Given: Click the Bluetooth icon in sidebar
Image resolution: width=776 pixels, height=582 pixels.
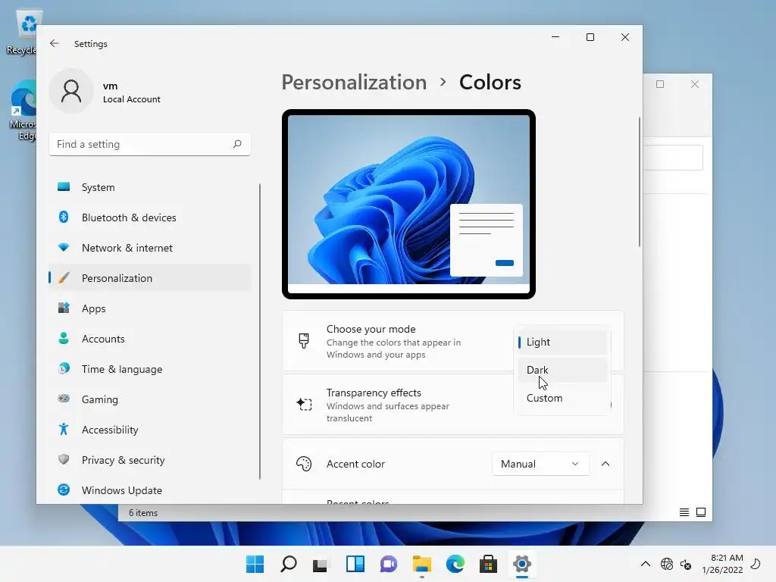Looking at the screenshot, I should (x=64, y=217).
